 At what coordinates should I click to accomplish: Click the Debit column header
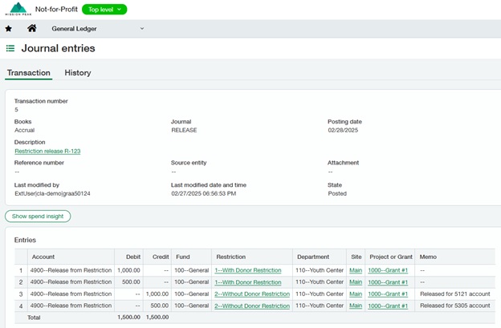[x=133, y=257]
